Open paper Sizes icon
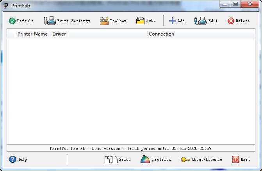This screenshot has height=171, width=262. click(111, 159)
